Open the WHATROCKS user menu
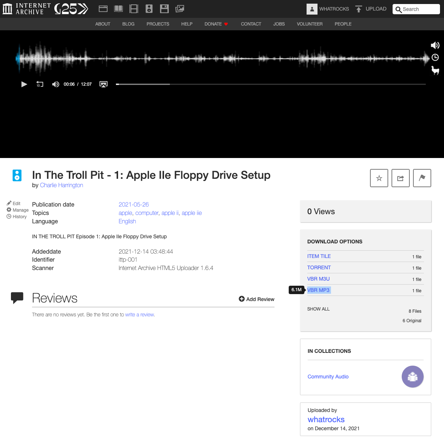The image size is (444, 447). 328,9
